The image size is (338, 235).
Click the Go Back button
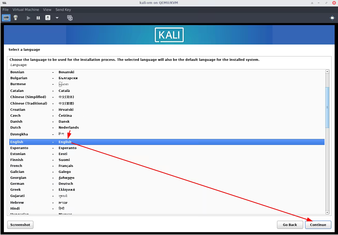[x=290, y=225]
